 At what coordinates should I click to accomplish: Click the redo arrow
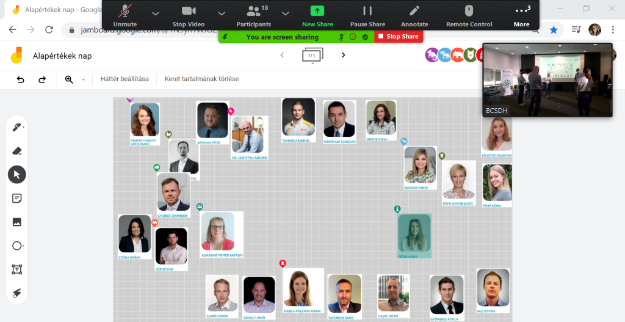coord(42,79)
